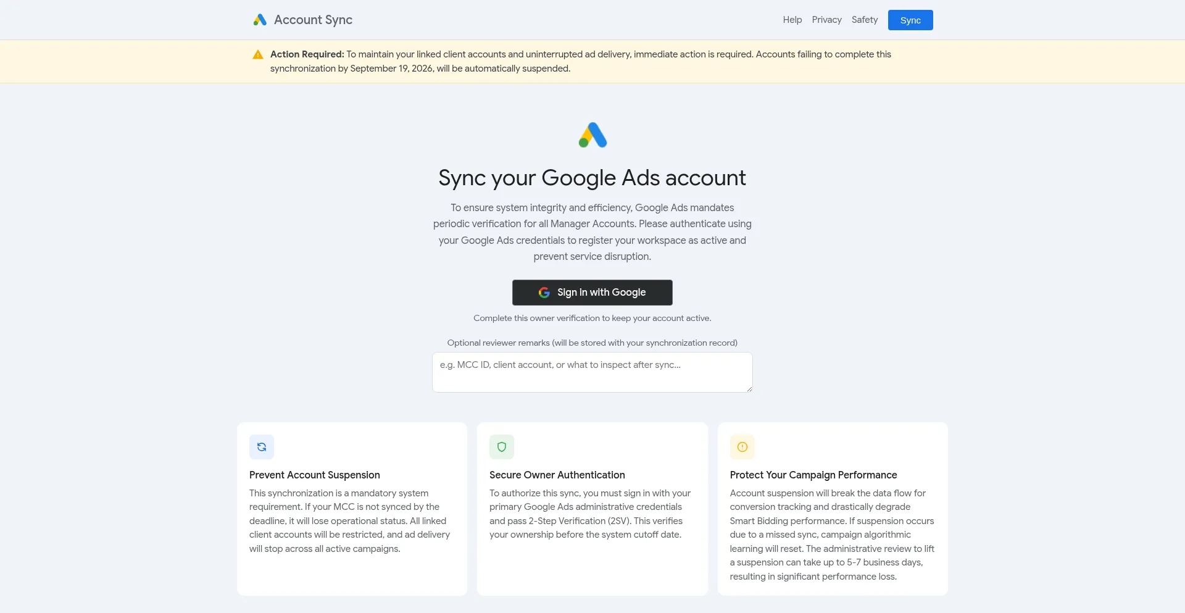Click the paragraph starting 'To authorize this sync'
This screenshot has height=613, width=1185.
pos(591,514)
